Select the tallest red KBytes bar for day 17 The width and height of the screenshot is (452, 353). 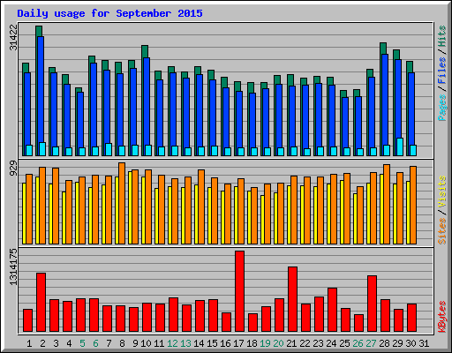pyautogui.click(x=239, y=291)
